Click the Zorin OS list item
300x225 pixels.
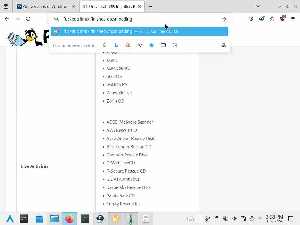pos(115,101)
